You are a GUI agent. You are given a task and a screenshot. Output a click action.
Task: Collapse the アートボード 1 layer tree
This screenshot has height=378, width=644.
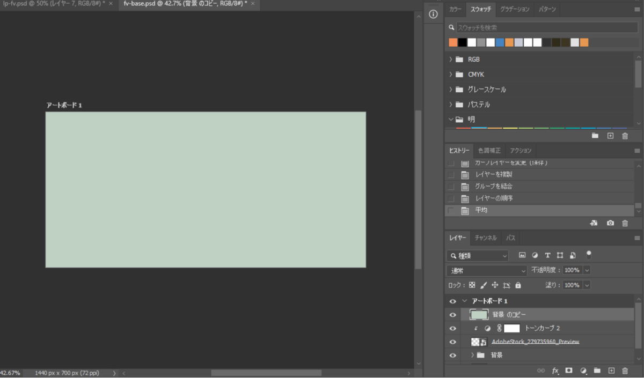pyautogui.click(x=465, y=301)
